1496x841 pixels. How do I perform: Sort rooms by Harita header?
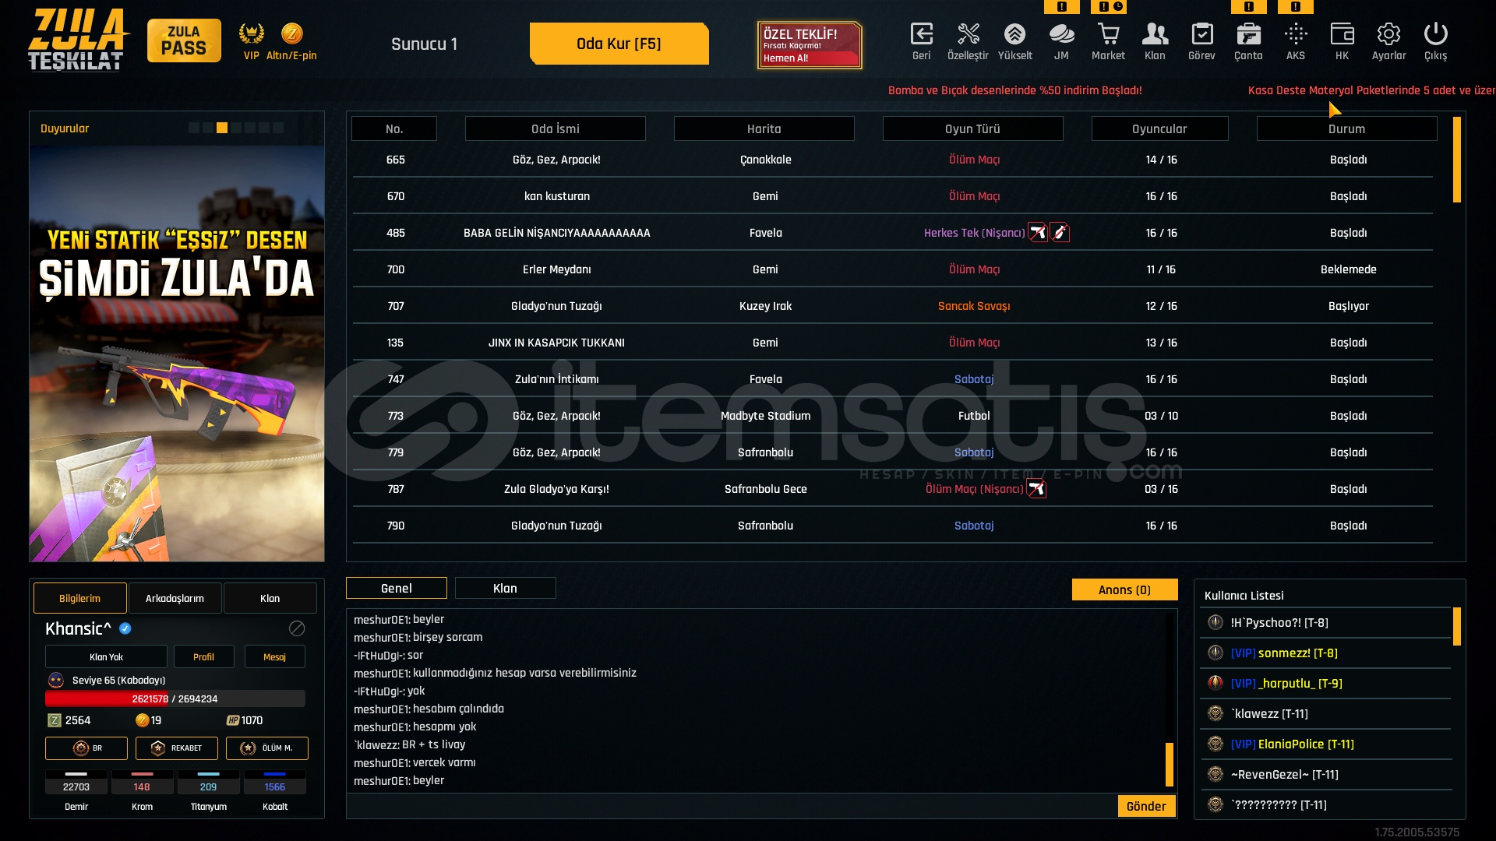pos(764,128)
